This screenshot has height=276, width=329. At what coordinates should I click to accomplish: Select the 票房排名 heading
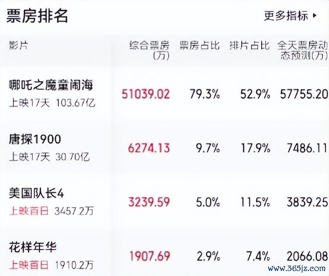(x=37, y=16)
